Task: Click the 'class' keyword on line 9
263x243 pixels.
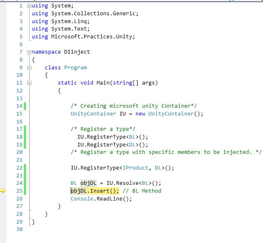Action: pos(53,68)
